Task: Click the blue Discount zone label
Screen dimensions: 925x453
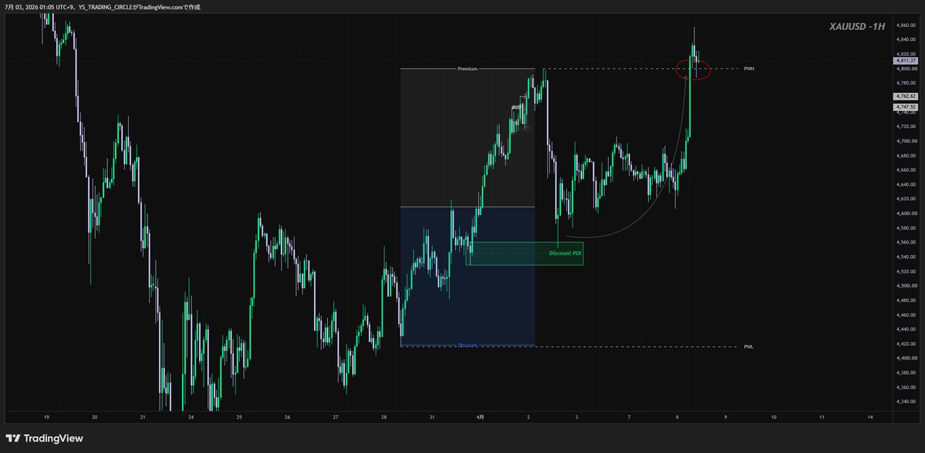Action: 468,346
